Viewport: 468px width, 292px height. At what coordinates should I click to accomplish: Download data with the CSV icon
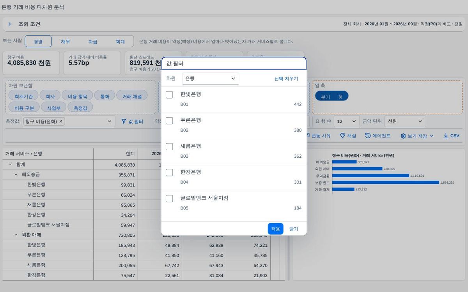coord(446,136)
